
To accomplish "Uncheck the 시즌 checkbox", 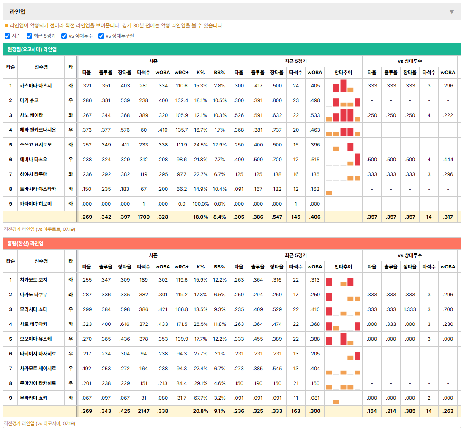I will pyautogui.click(x=8, y=36).
